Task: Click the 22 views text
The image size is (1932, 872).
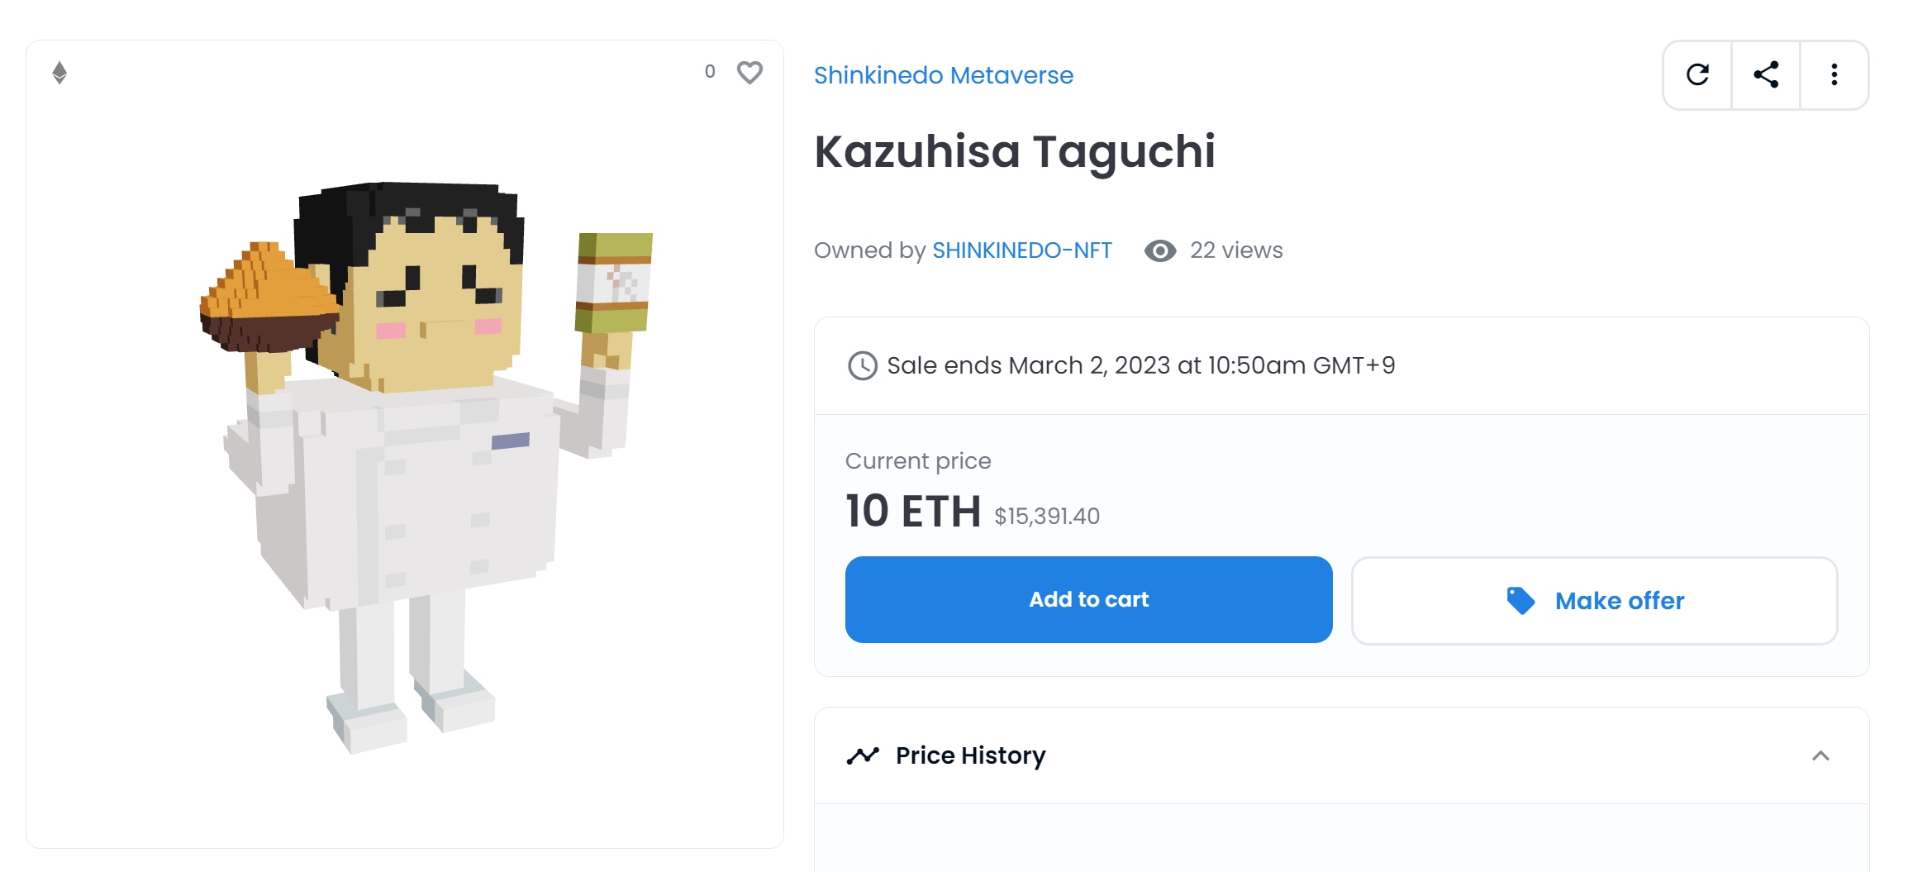Action: 1236,250
